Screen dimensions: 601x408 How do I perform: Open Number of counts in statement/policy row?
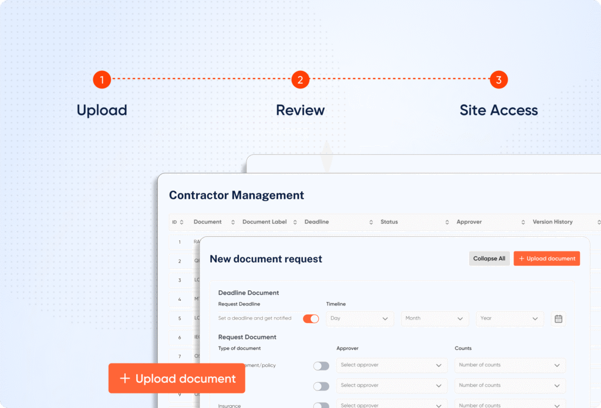coord(510,365)
